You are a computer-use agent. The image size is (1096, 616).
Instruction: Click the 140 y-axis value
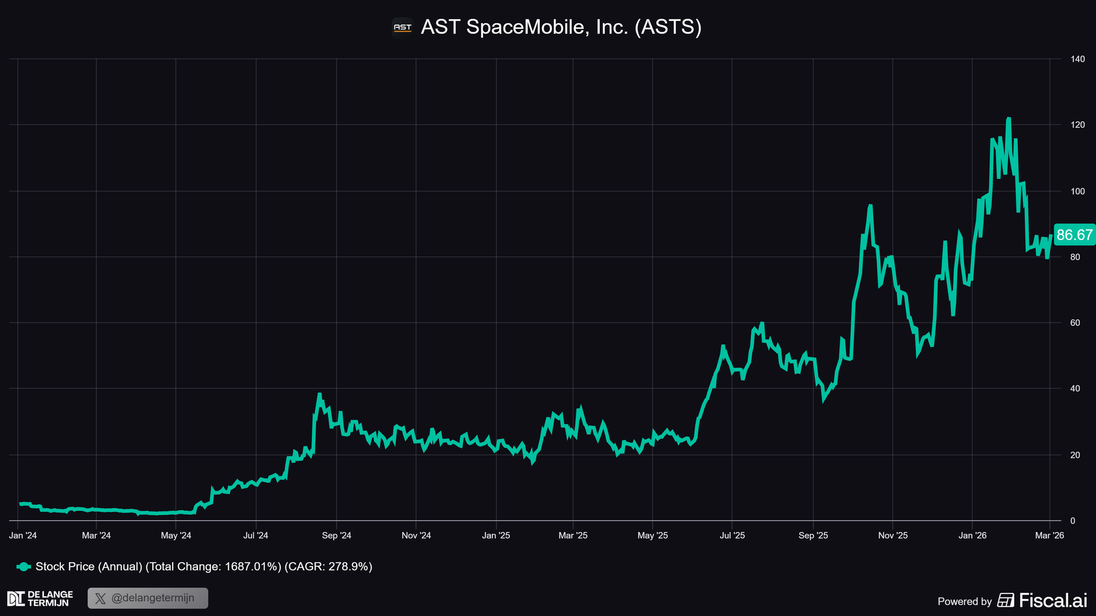(1077, 59)
